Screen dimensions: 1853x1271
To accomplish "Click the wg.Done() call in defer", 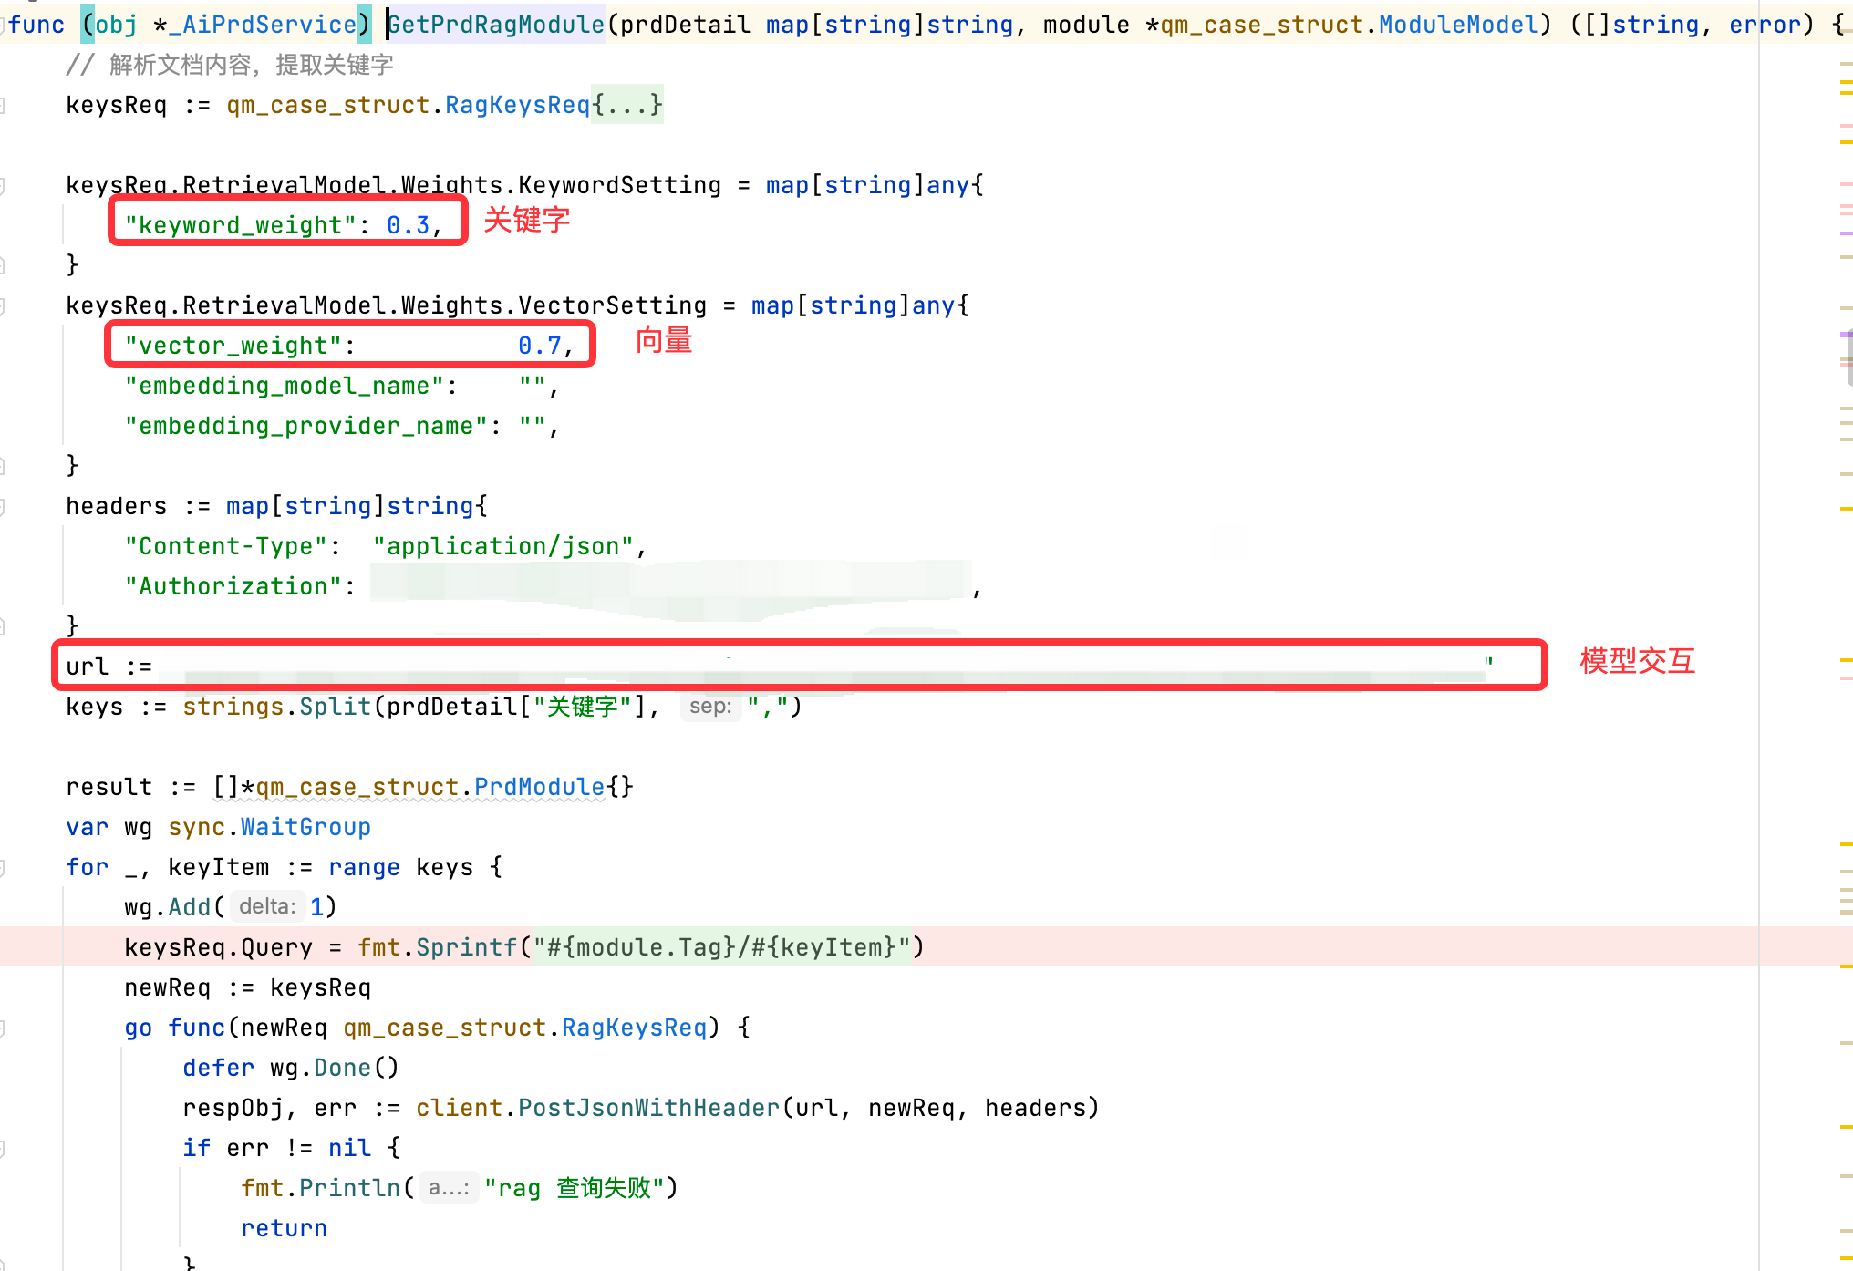I will click(335, 1068).
